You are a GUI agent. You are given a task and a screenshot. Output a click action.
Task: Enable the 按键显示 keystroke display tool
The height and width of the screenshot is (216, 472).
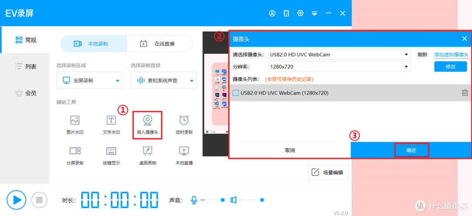(111, 156)
